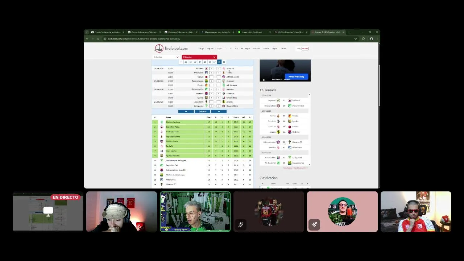
Task: Select green-bordered active speaker video tile
Action: (195, 212)
